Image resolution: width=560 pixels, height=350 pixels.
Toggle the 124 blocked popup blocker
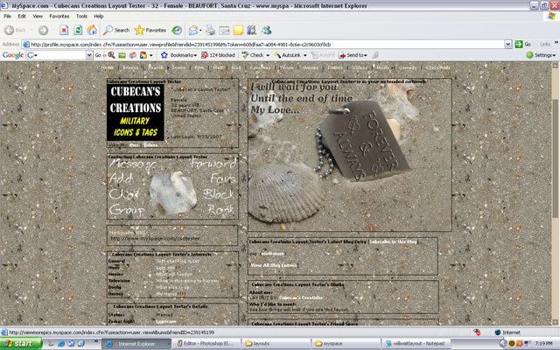(218, 55)
